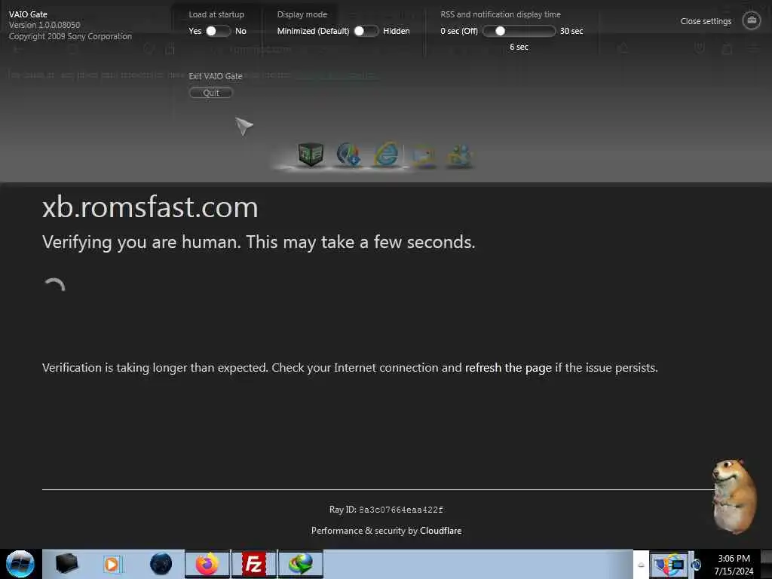Select the '0 sec (Off)' slider label
This screenshot has height=579, width=772.
pos(459,31)
